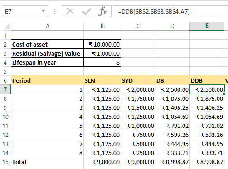Select SYD value ₹ 1,500.00

(x=138, y=108)
